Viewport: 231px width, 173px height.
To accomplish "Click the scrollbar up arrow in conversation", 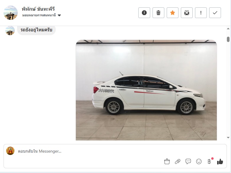I will pyautogui.click(x=228, y=29).
